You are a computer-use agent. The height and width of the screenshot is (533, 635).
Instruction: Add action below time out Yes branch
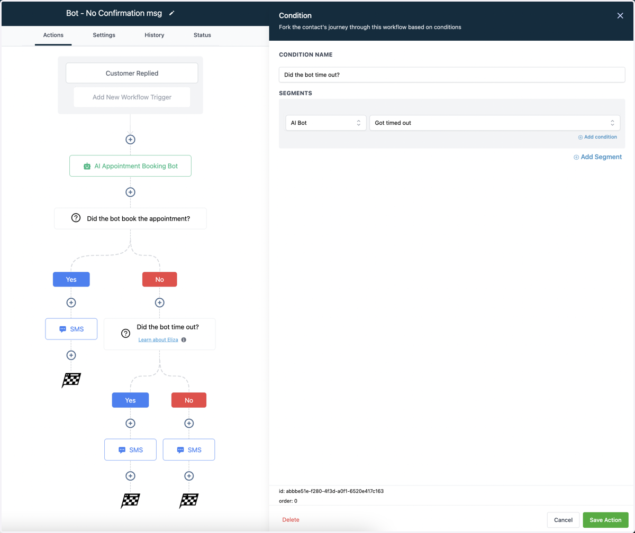pos(130,424)
